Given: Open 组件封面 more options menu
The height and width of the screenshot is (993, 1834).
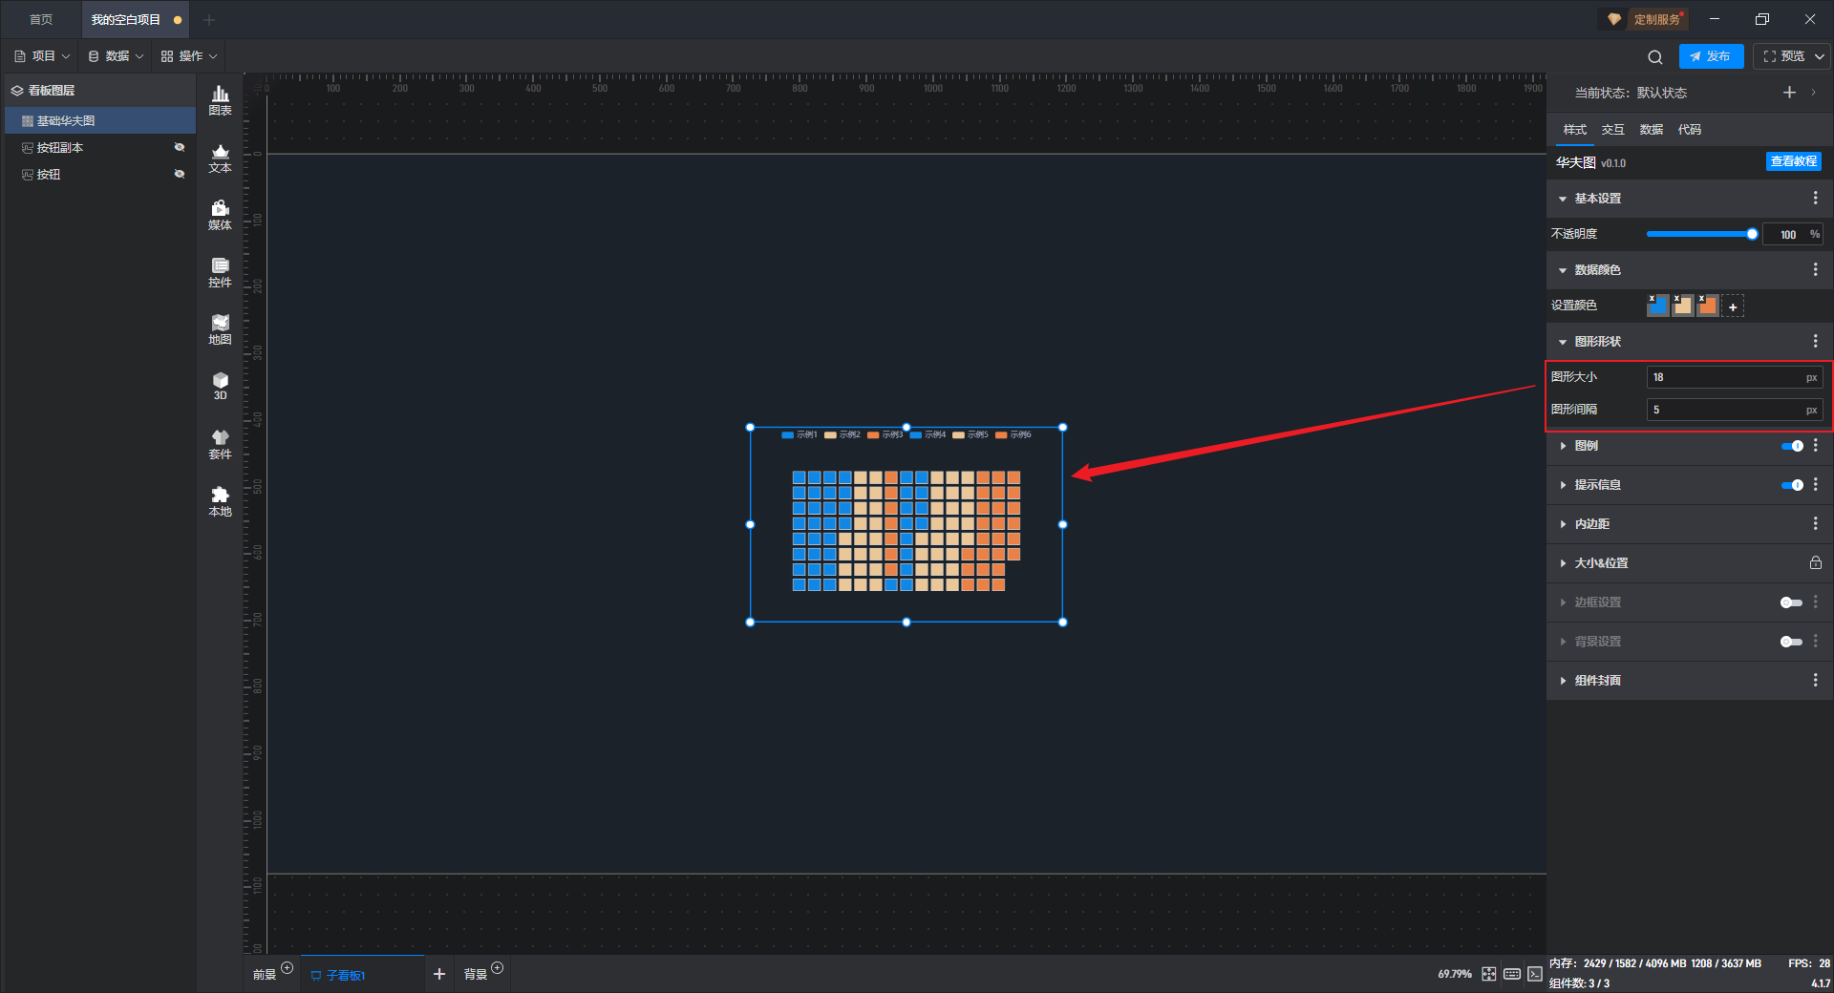Looking at the screenshot, I should [1815, 681].
